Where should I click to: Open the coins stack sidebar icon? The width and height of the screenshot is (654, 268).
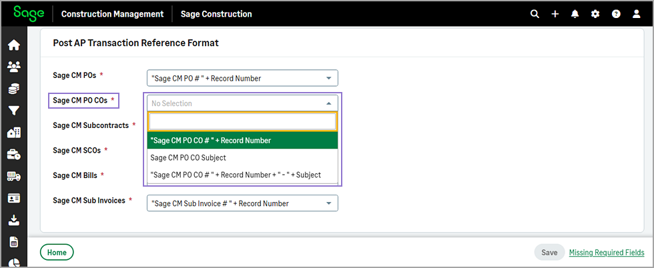(x=14, y=89)
